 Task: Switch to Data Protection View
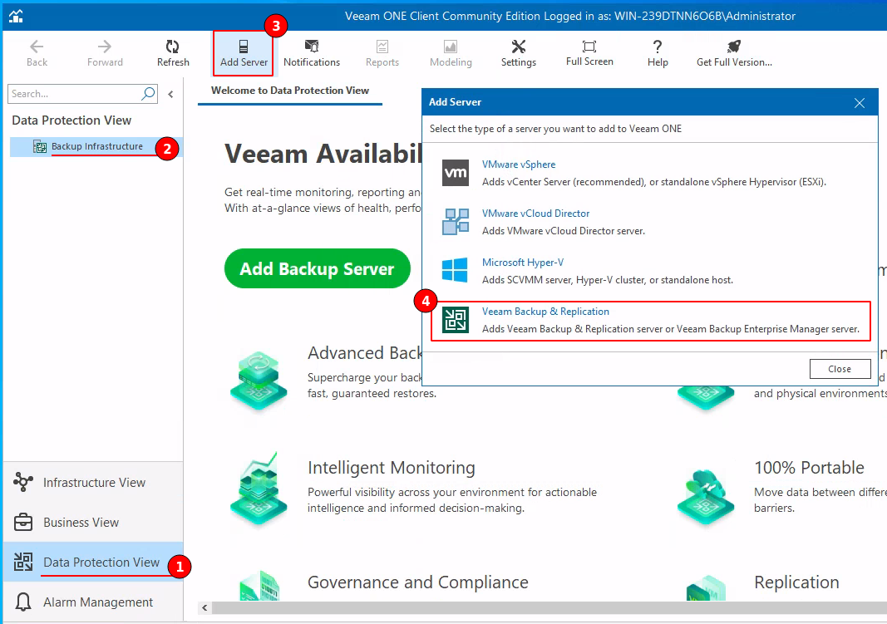(x=93, y=562)
